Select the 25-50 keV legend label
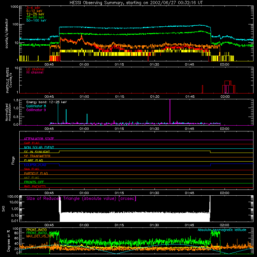This screenshot has height=257, width=257. tap(35, 17)
